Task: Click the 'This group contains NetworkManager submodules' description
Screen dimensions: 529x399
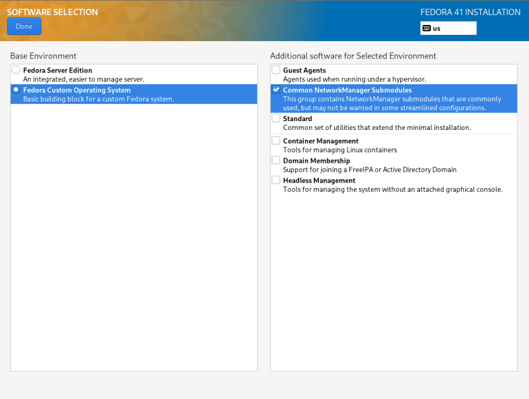Action: (x=392, y=104)
